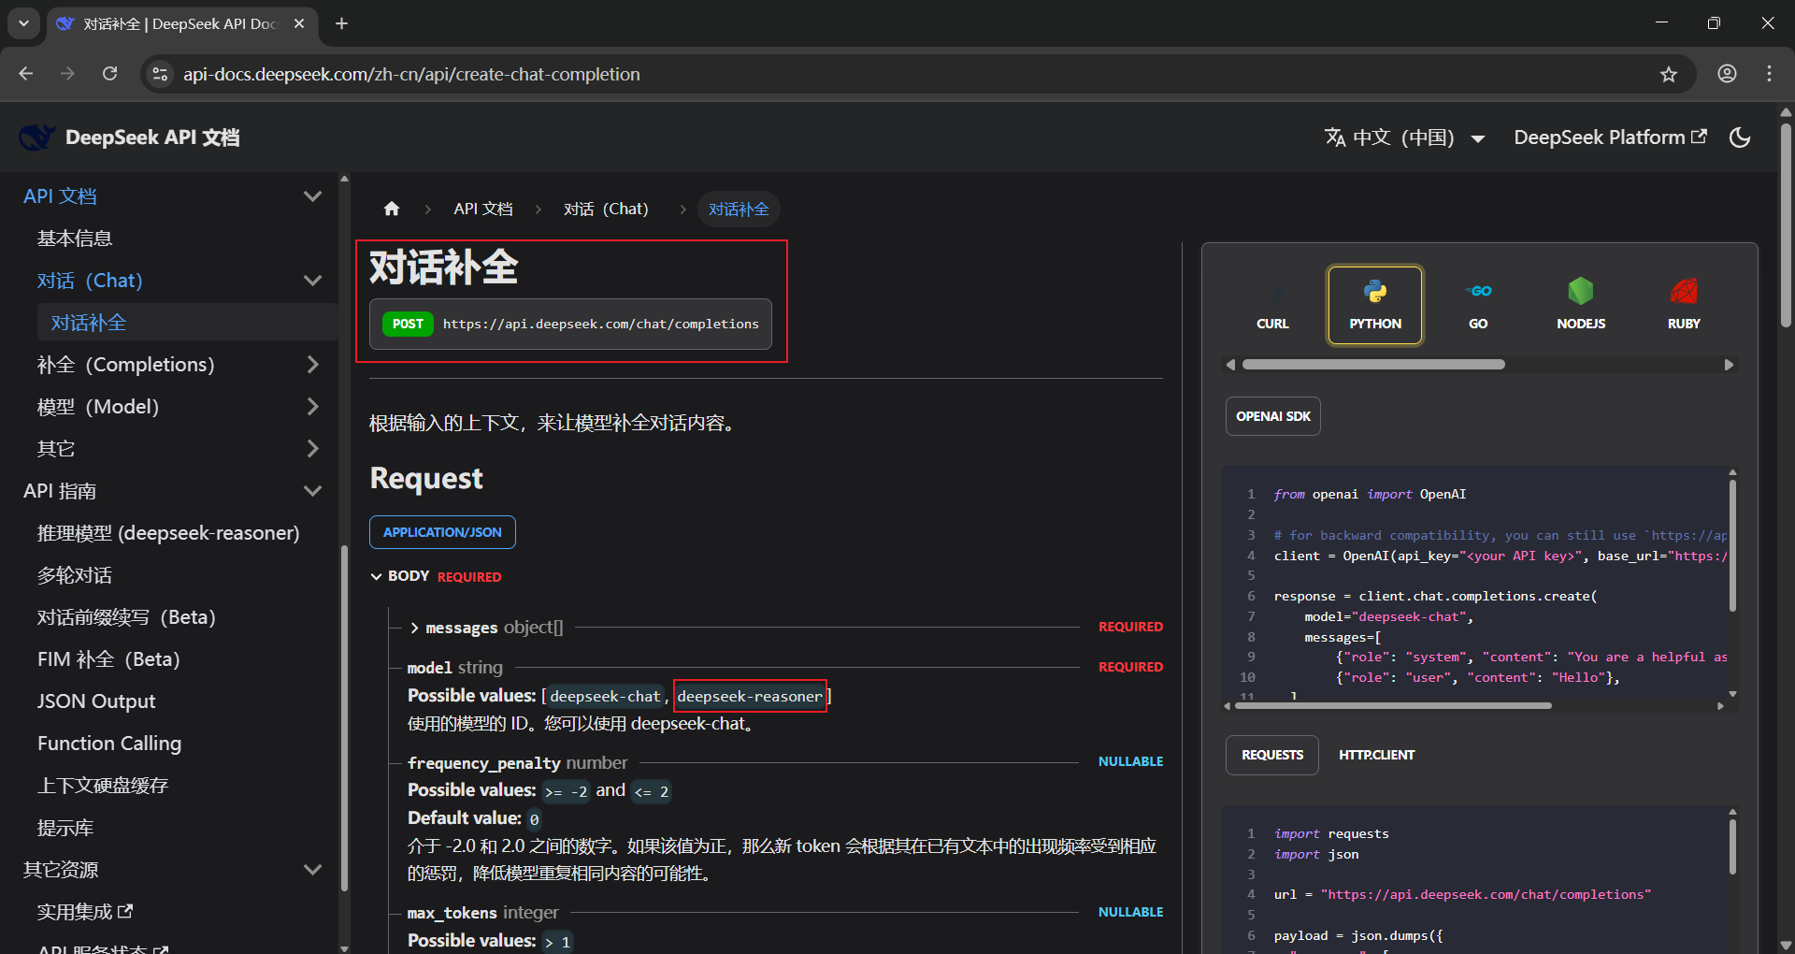This screenshot has width=1795, height=954.
Task: Reload the page with the refresh icon
Action: (110, 74)
